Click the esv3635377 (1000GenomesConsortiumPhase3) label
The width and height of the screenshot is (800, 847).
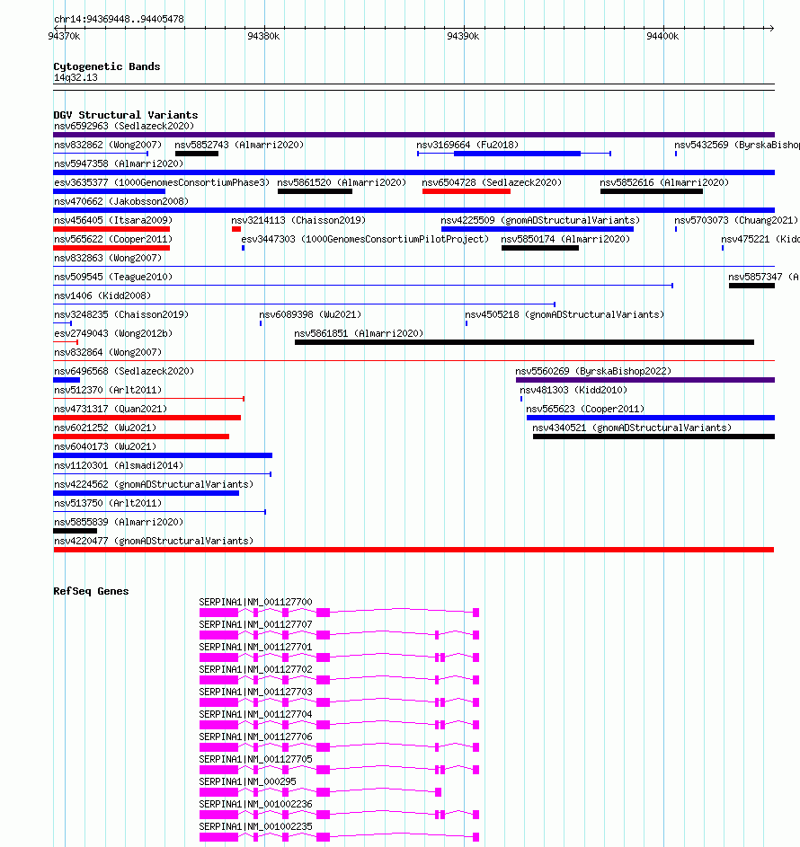(x=162, y=182)
